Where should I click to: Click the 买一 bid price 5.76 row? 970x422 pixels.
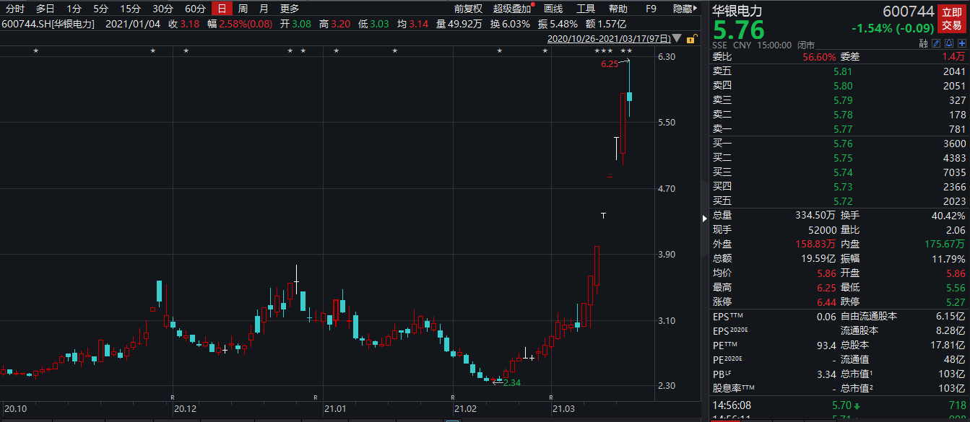[x=838, y=144]
